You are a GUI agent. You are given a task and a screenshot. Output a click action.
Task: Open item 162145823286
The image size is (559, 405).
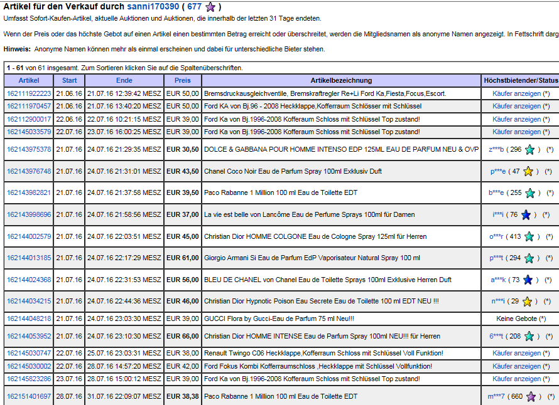coord(29,379)
